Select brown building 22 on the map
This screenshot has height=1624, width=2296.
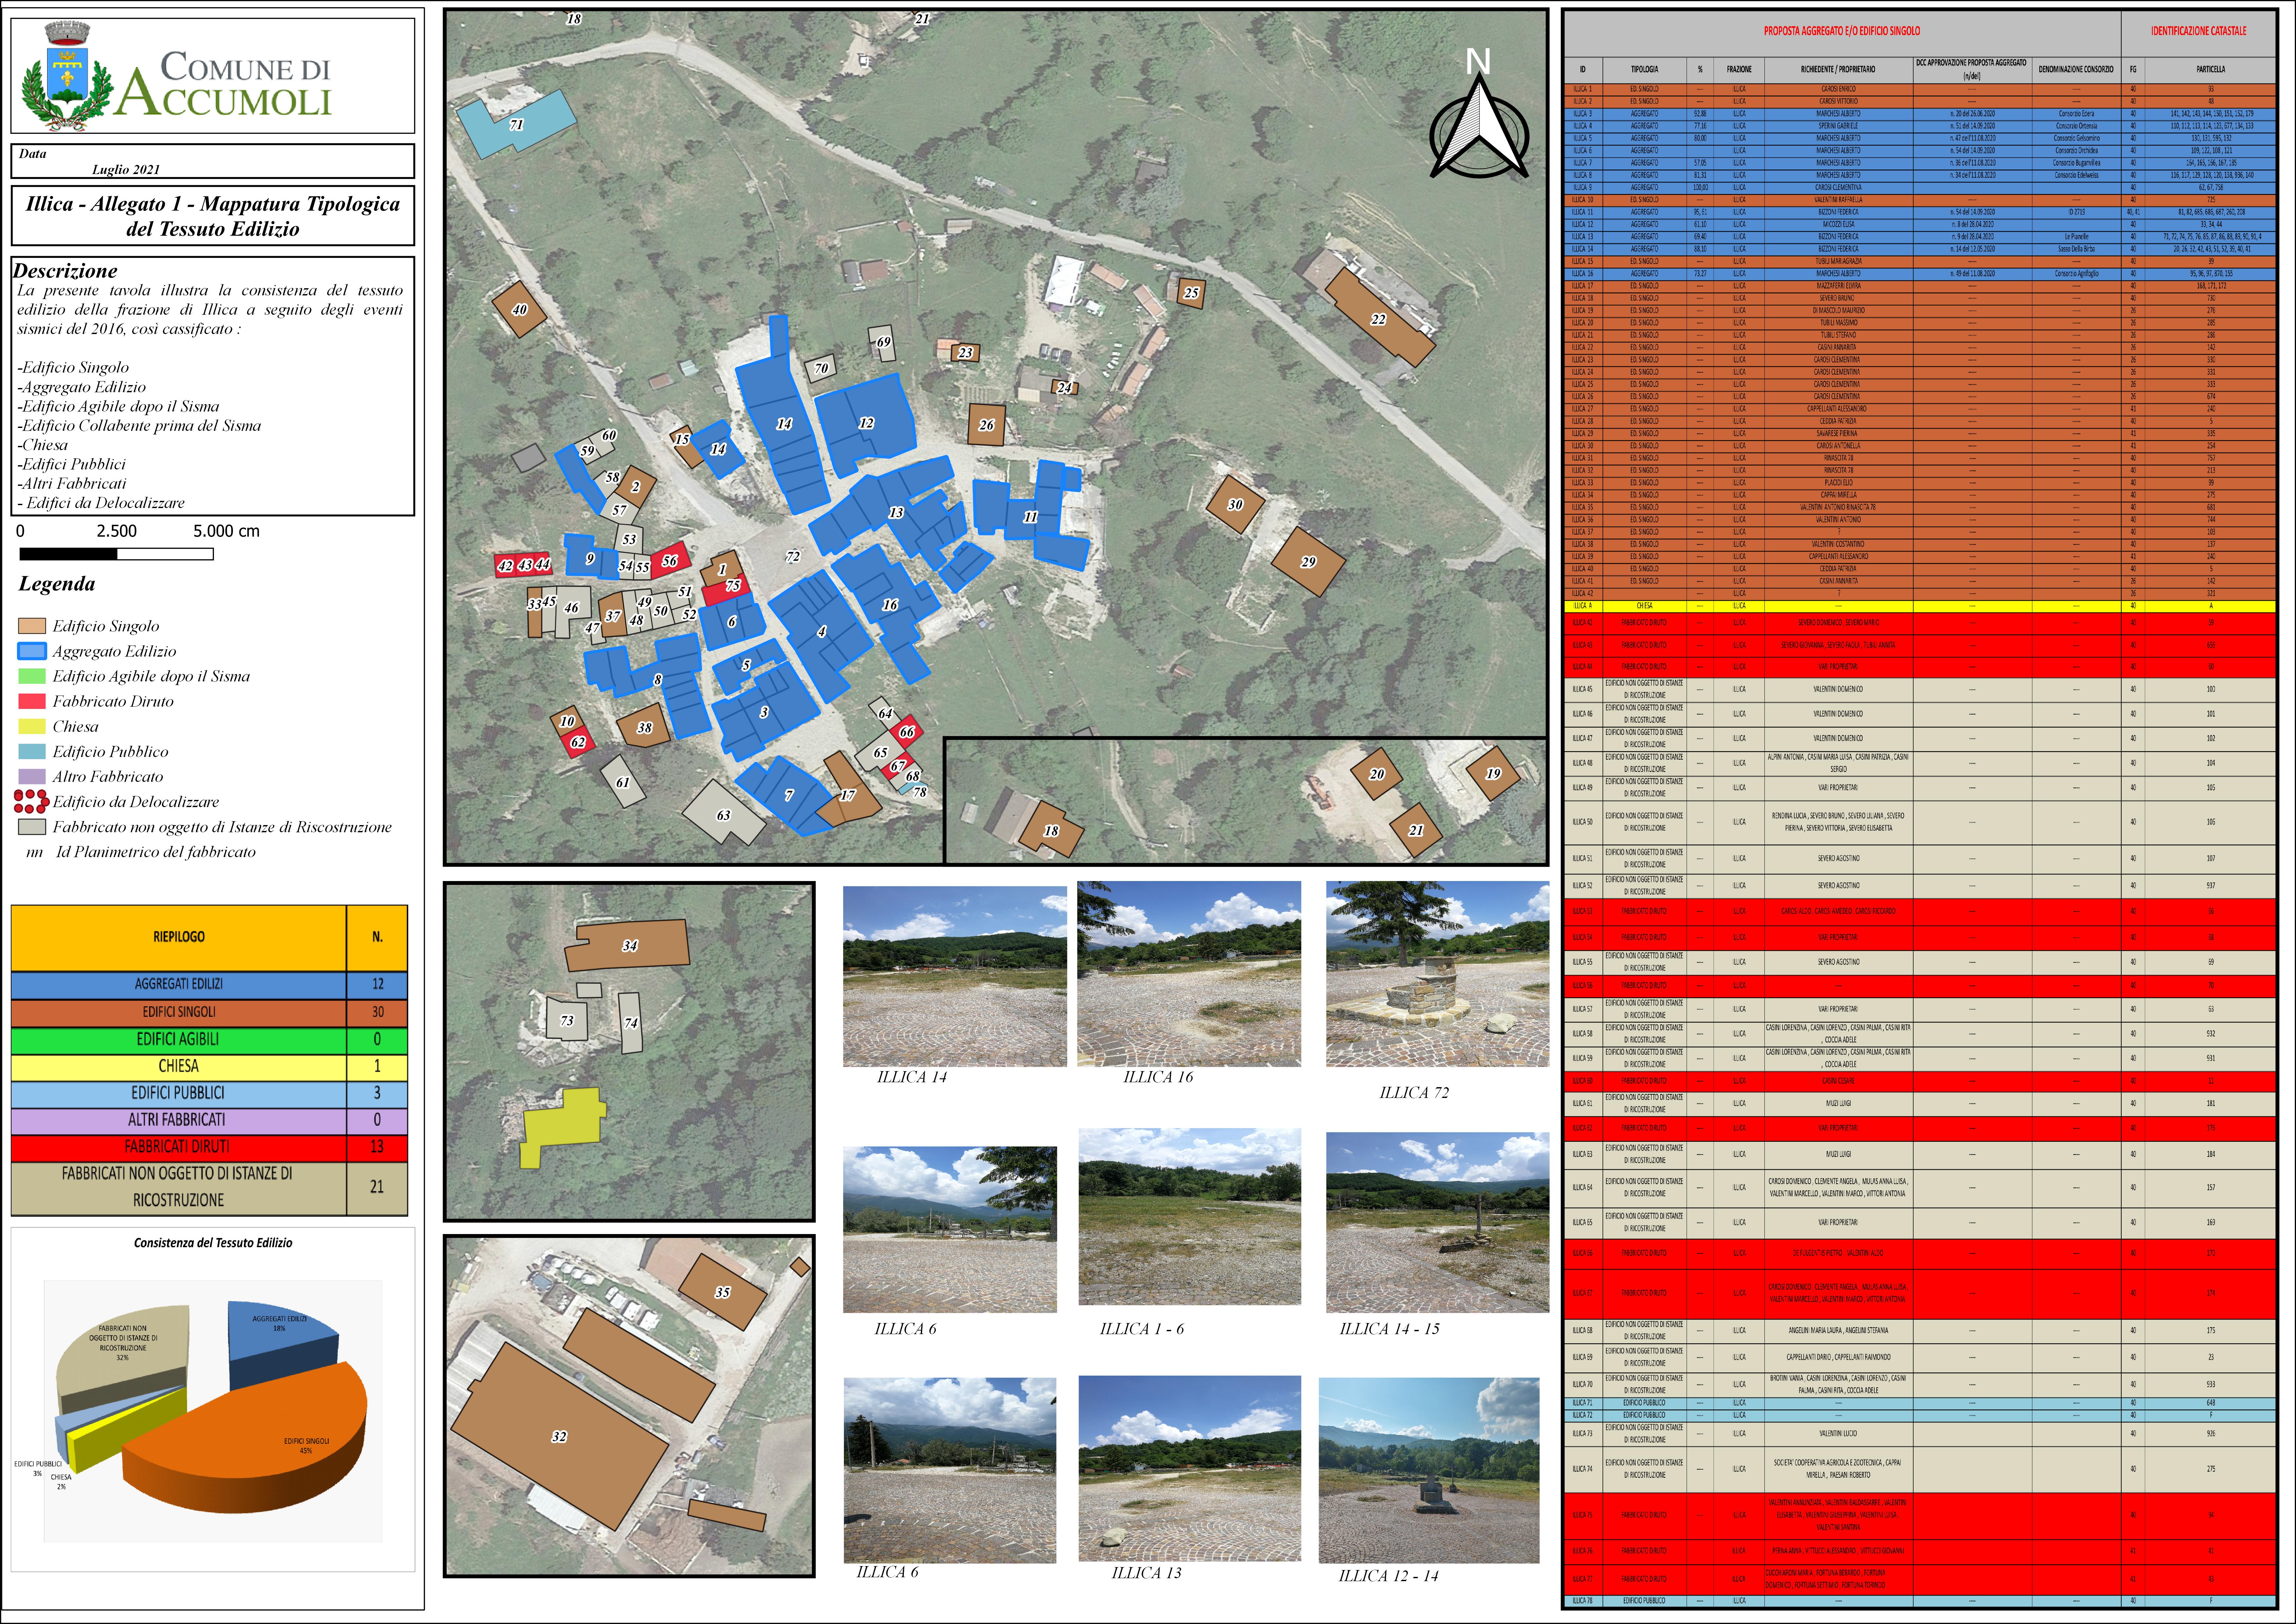[1380, 318]
